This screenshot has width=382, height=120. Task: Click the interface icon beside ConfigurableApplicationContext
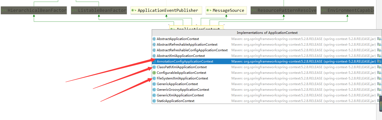154,73
